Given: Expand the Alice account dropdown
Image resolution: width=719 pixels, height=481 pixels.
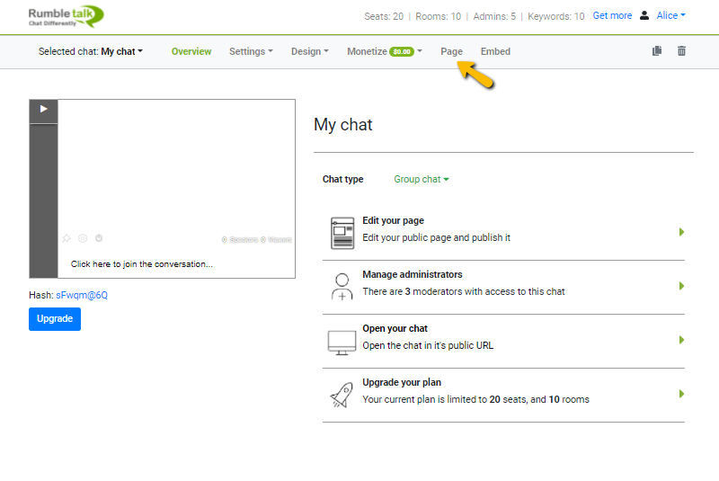Looking at the screenshot, I should click(x=670, y=15).
